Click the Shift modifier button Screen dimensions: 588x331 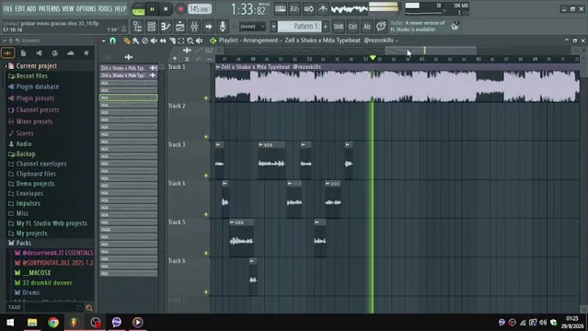[x=339, y=27]
